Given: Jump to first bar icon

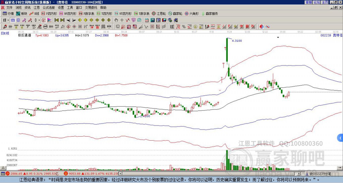Looking at the screenshot, I should pos(56,20).
